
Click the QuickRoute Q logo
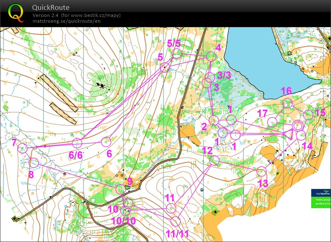point(16,13)
